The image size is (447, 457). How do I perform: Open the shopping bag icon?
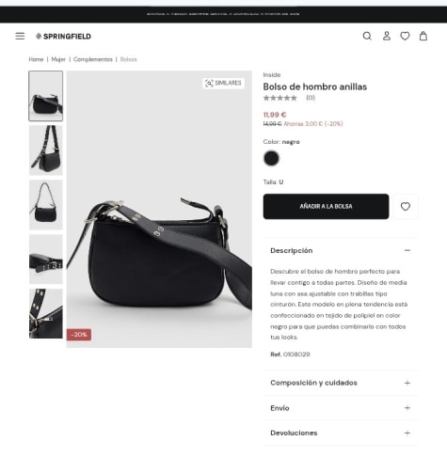coord(423,36)
